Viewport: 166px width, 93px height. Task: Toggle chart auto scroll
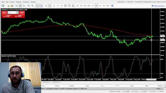(x=37, y=6)
